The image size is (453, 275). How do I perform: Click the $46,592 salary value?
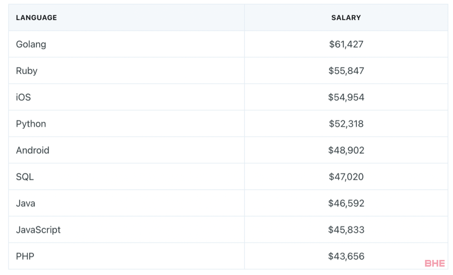(x=346, y=203)
